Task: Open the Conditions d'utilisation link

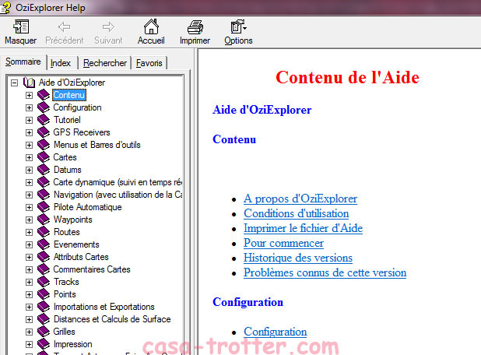Action: point(296,213)
